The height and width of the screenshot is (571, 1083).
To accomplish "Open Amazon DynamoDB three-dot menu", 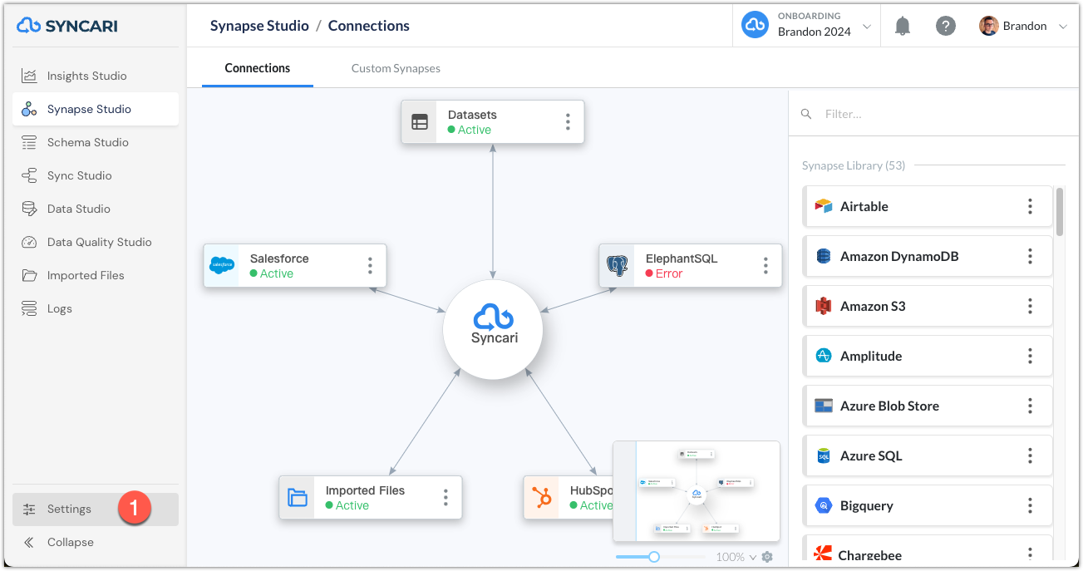I will pyautogui.click(x=1030, y=256).
